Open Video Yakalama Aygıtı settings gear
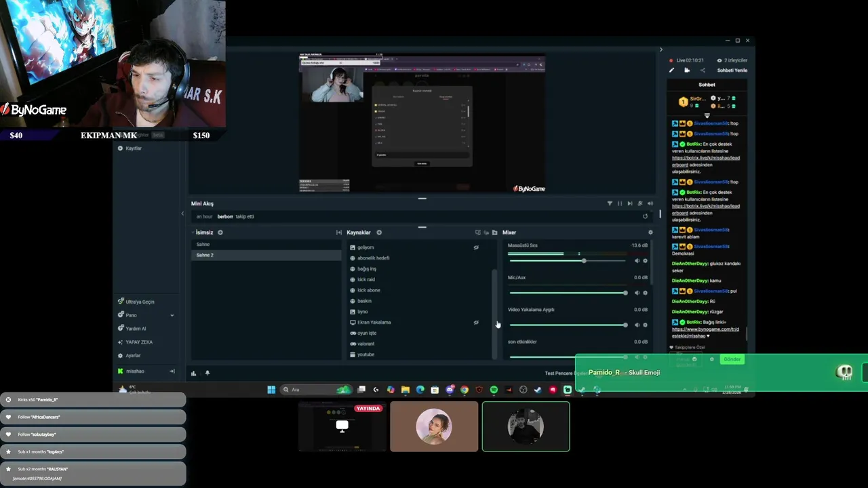This screenshot has height=488, width=868. tap(645, 325)
